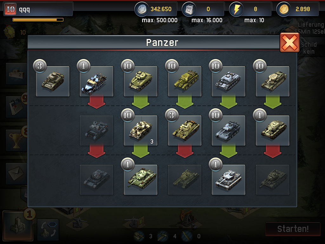Click the red arrow below rocket truck

click(x=96, y=102)
